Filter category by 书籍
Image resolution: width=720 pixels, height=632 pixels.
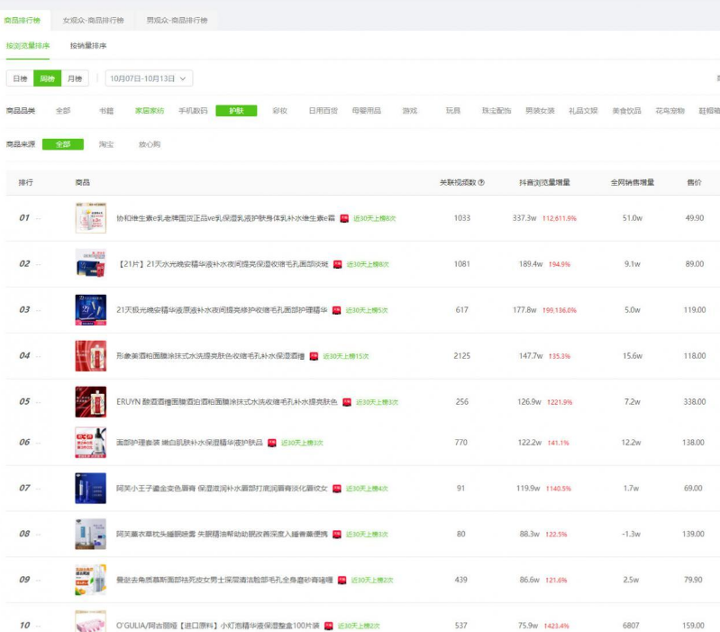106,111
